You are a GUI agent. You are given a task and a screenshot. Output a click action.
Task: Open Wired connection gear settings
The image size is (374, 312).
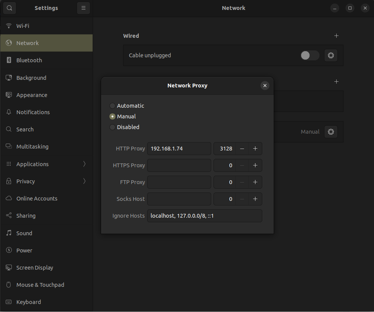point(331,55)
